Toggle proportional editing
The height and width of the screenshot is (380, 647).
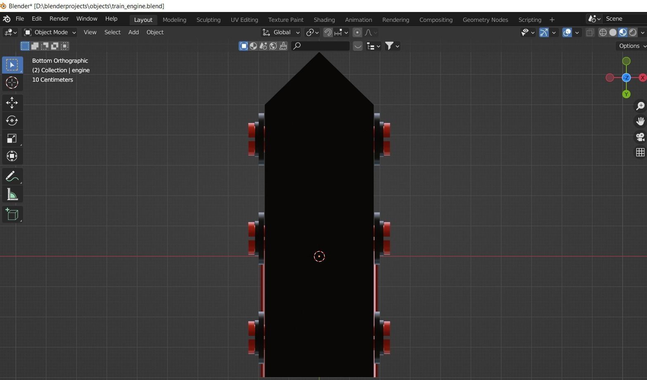tap(358, 32)
